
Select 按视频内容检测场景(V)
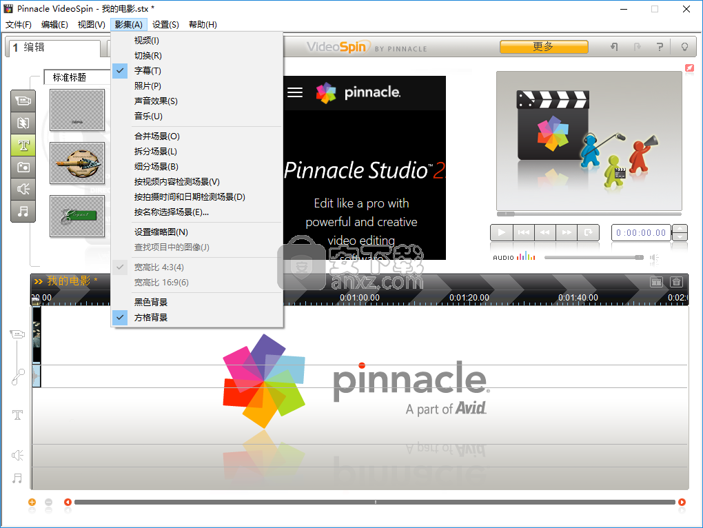click(x=197, y=181)
